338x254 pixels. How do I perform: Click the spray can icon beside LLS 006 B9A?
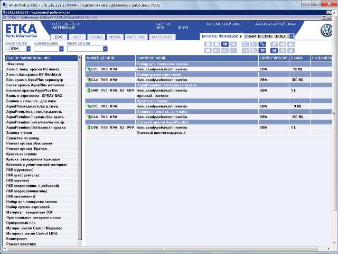click(89, 80)
